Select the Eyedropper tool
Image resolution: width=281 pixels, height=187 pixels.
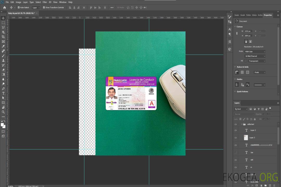[3, 46]
